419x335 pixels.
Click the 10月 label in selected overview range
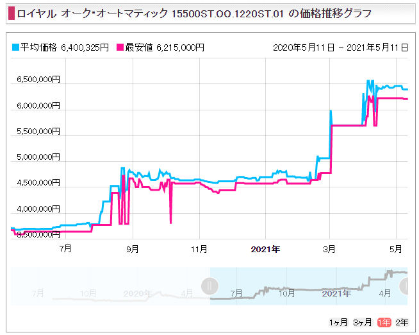(287, 293)
